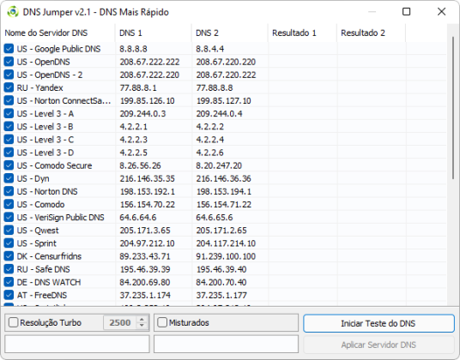Click DNS 1 address 195.46.39.39
Image resolution: width=460 pixels, height=360 pixels.
(x=145, y=269)
